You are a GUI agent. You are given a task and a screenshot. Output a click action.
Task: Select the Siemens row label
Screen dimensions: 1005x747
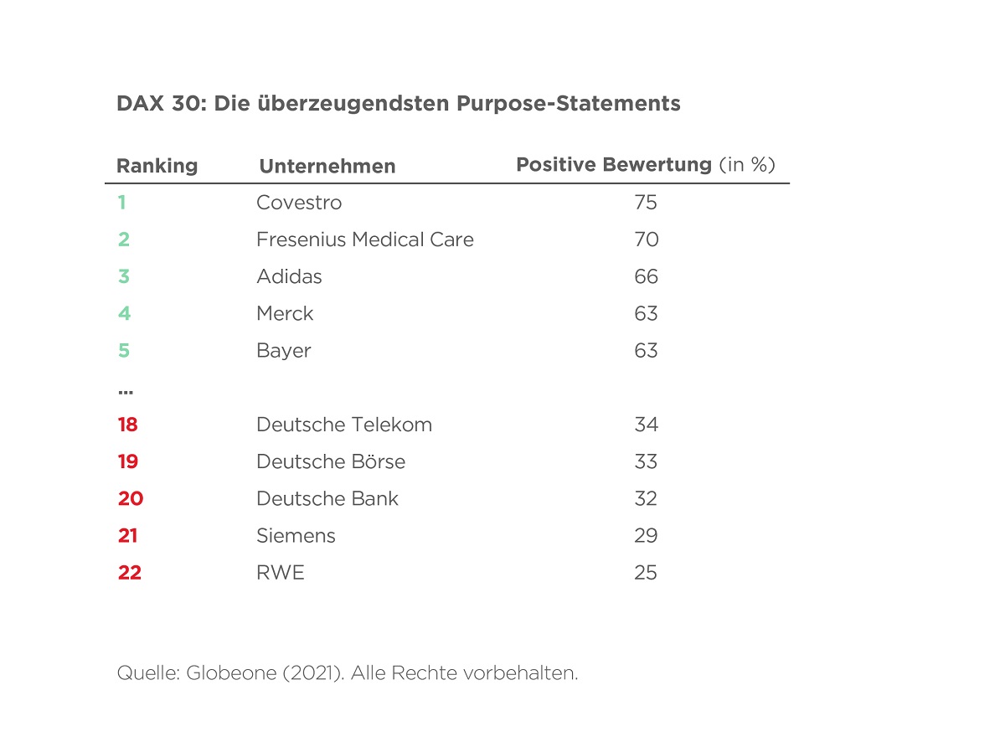click(x=296, y=535)
